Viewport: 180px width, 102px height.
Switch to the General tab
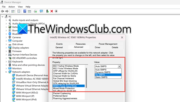point(59,47)
